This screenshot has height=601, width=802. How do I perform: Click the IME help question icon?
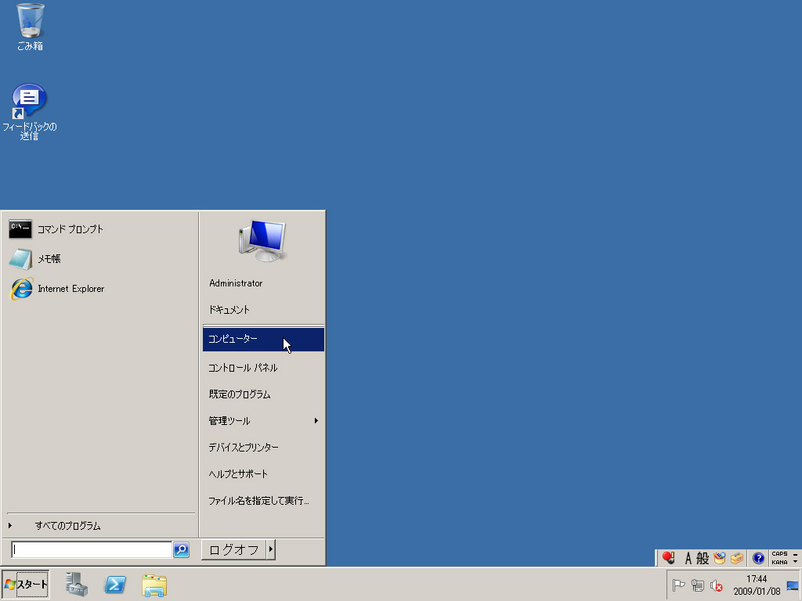pyautogui.click(x=758, y=558)
